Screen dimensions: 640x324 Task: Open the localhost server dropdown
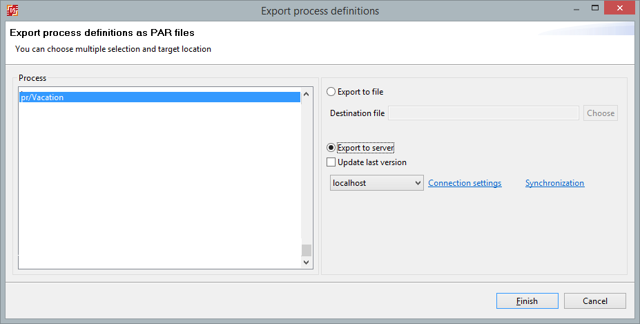tap(377, 183)
